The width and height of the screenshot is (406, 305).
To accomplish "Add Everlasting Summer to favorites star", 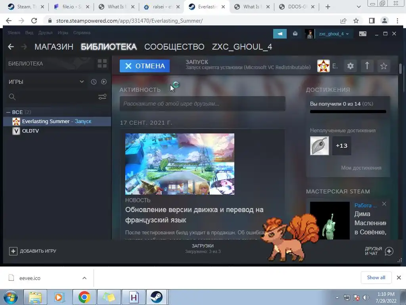I will coord(384,66).
